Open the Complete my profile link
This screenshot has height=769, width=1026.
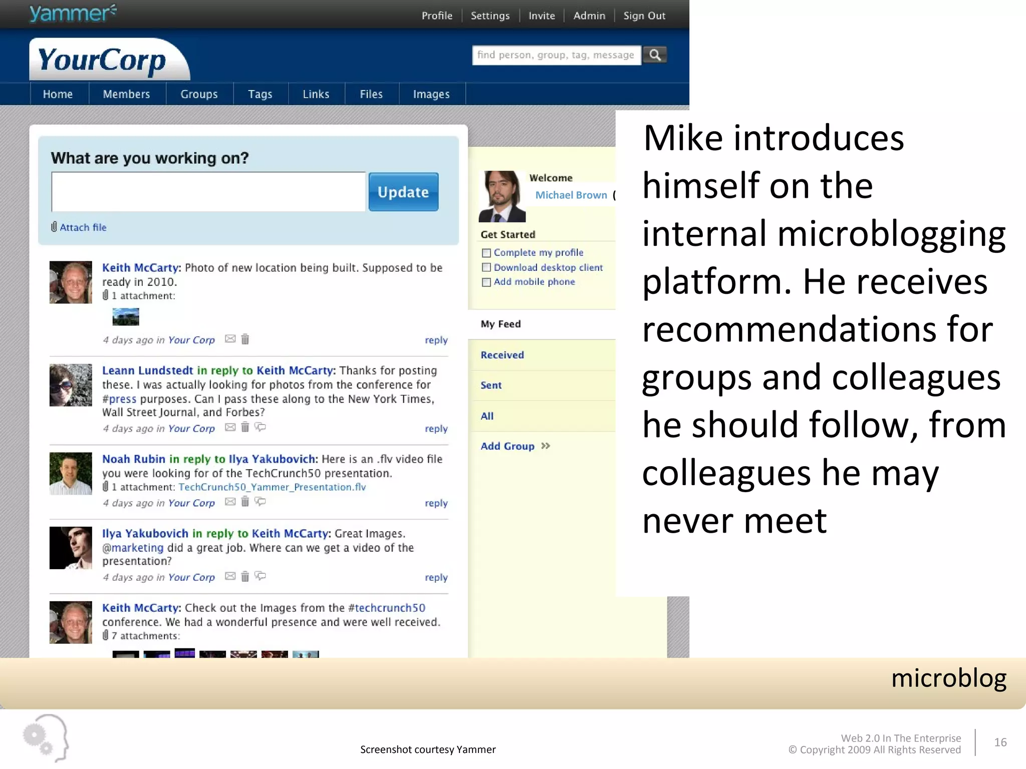pos(539,252)
